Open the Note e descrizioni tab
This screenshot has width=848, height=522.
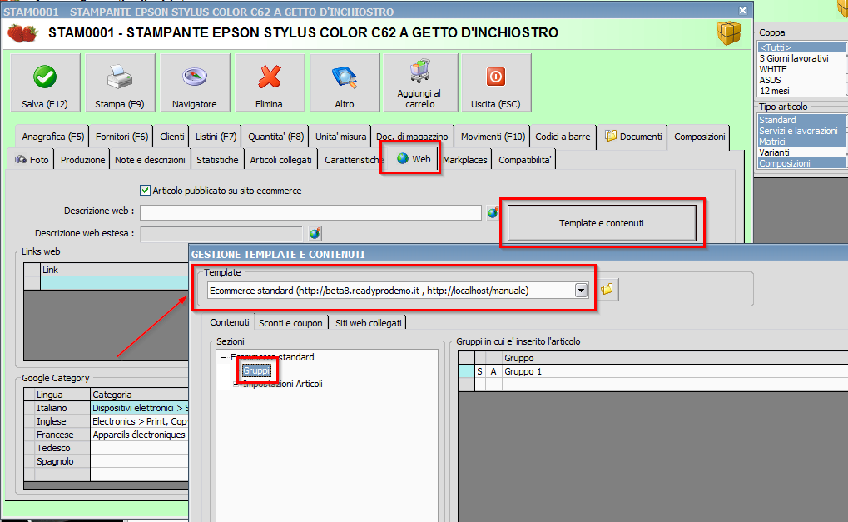[x=150, y=160]
